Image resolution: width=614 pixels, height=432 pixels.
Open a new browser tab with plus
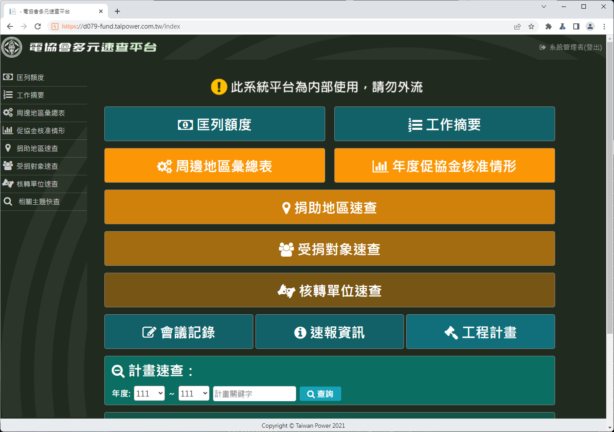pos(117,11)
